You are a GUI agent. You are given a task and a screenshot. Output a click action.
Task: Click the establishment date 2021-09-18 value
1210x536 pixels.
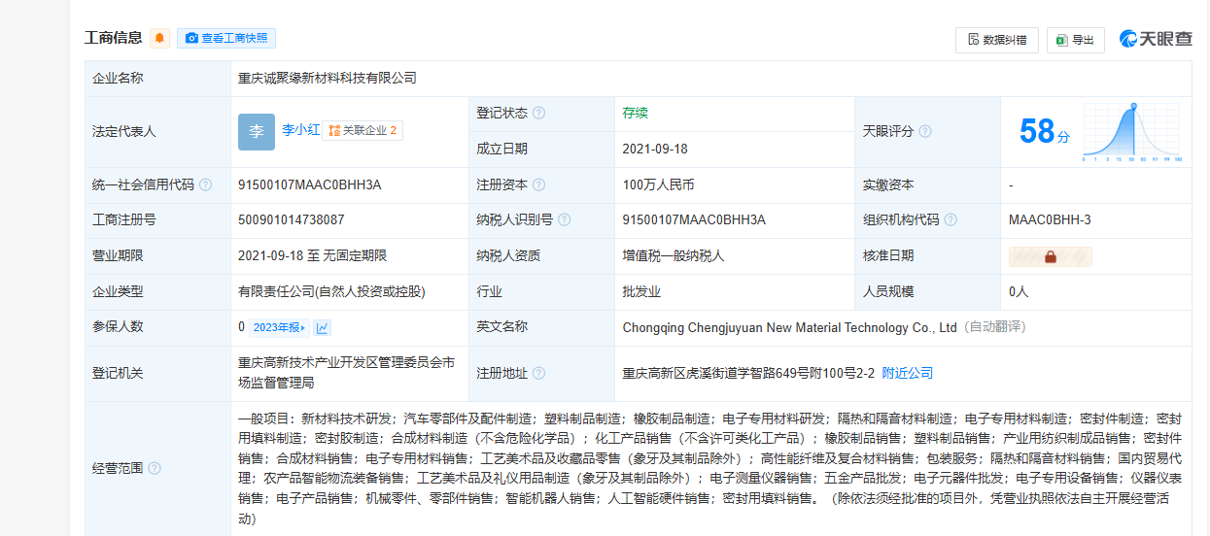click(x=655, y=149)
